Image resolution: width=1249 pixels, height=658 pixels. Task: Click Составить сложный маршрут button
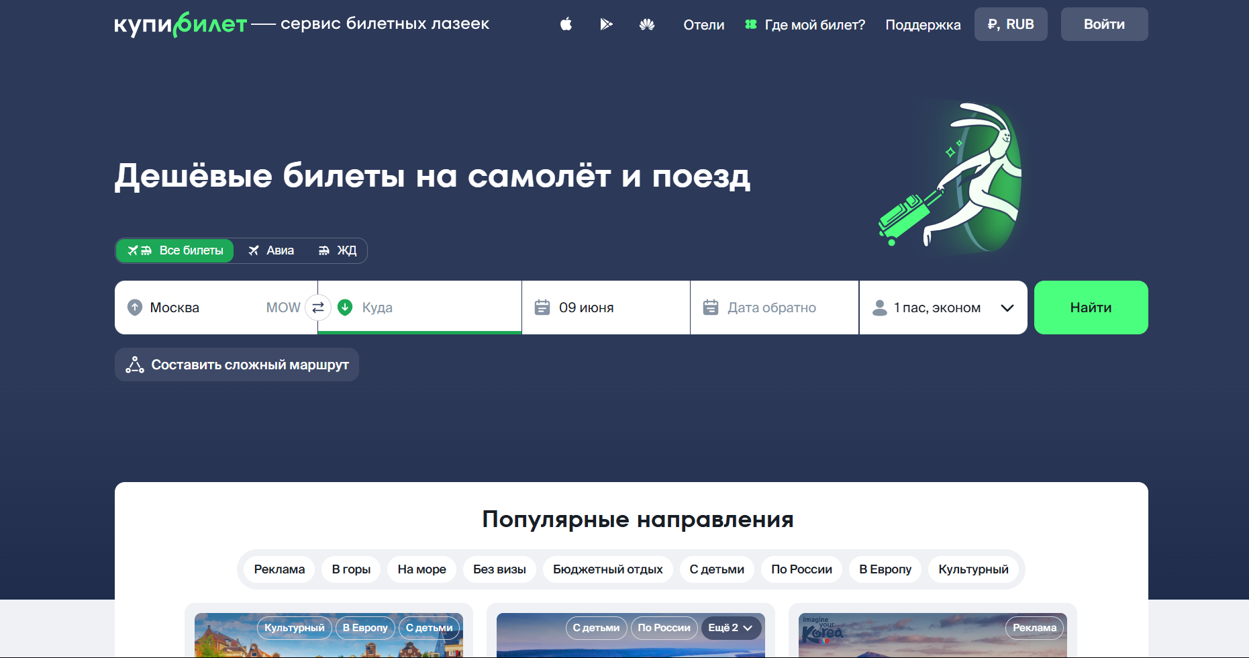[237, 365]
